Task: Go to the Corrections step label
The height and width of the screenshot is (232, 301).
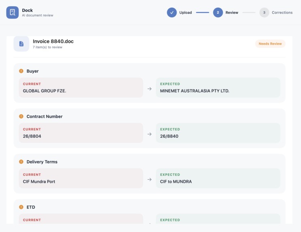Action: pyautogui.click(x=282, y=13)
